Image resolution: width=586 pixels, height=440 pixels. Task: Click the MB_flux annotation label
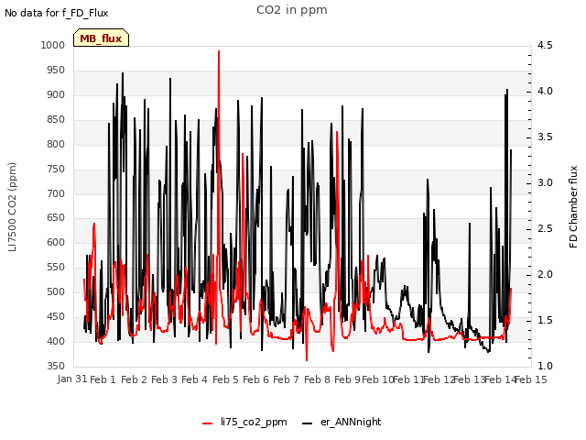click(x=101, y=38)
